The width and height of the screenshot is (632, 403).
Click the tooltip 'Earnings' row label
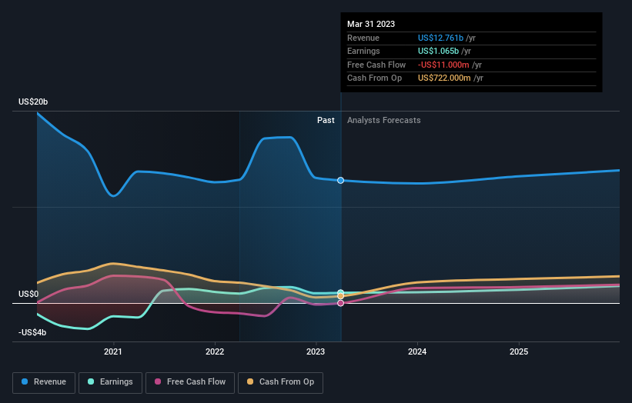363,51
